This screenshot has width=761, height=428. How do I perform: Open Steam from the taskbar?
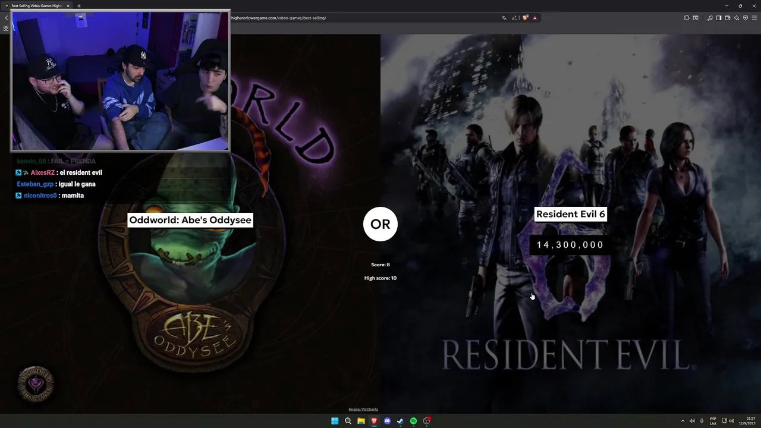tap(400, 421)
